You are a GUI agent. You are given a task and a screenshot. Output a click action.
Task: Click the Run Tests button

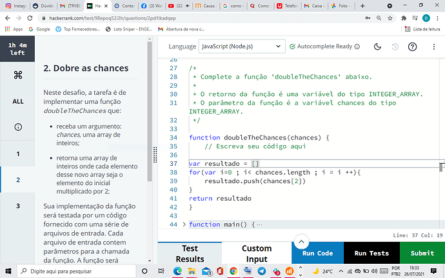(x=371, y=253)
